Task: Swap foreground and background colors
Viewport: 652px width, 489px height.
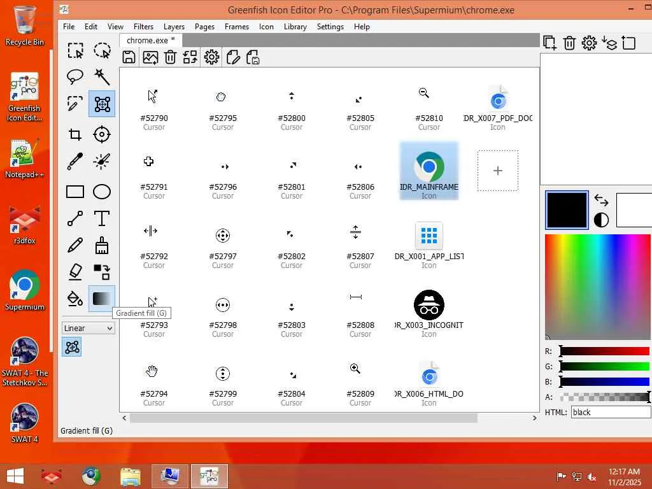Action: tap(601, 201)
